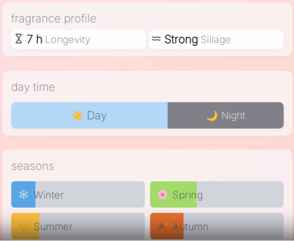Viewport: 294px width, 241px height.
Task: Click the seasons section heading
Action: pos(33,166)
